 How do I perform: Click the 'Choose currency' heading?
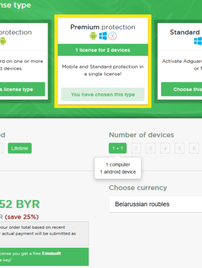pos(138,188)
